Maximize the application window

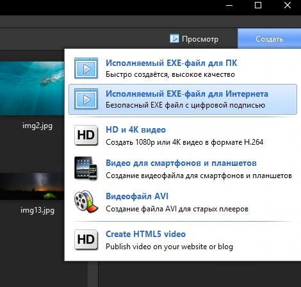point(258,5)
